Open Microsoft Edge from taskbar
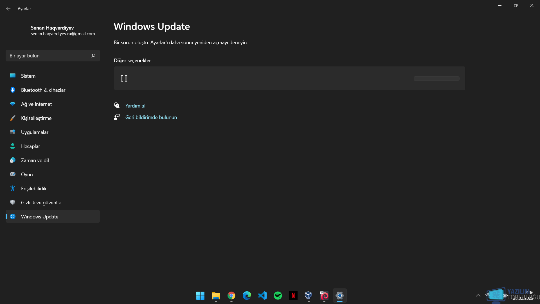540x304 pixels. [x=247, y=296]
